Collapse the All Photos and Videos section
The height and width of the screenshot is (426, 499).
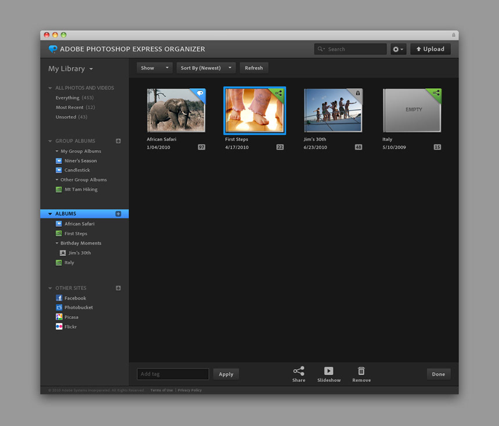[50, 88]
